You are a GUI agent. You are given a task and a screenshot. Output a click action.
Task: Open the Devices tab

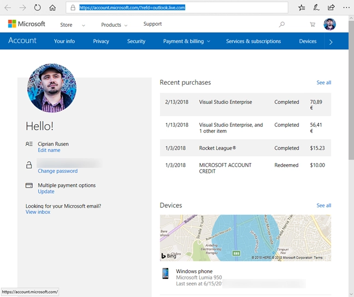coord(308,41)
